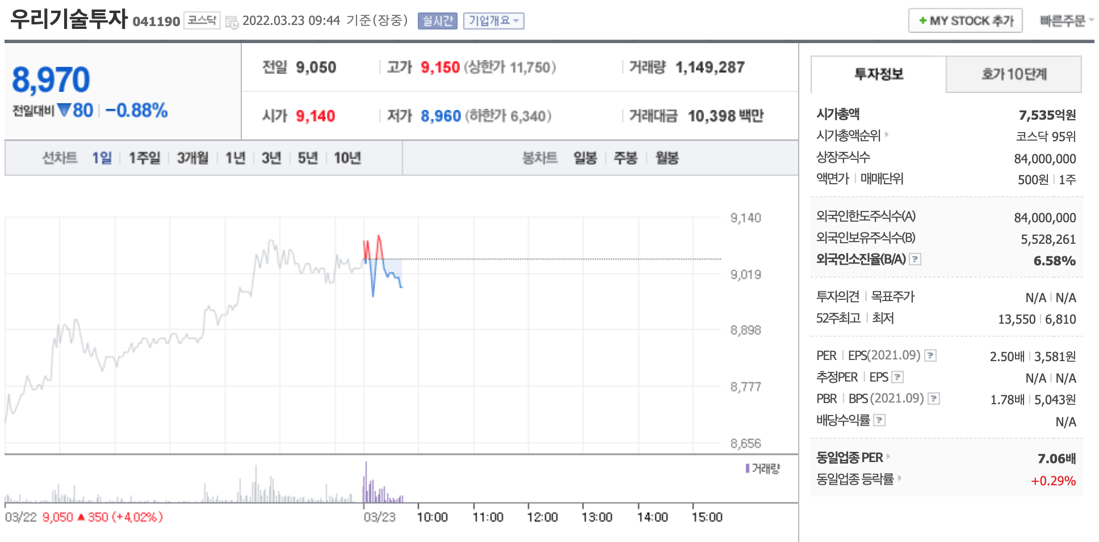
Task: View the 3년 line chart
Action: [x=271, y=158]
